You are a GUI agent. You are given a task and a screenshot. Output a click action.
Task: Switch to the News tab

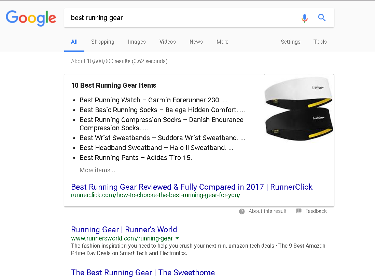point(196,42)
